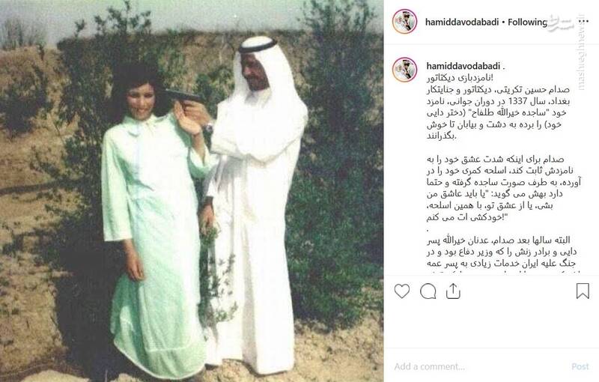Open the profile avatar beside the caption

[404, 70]
